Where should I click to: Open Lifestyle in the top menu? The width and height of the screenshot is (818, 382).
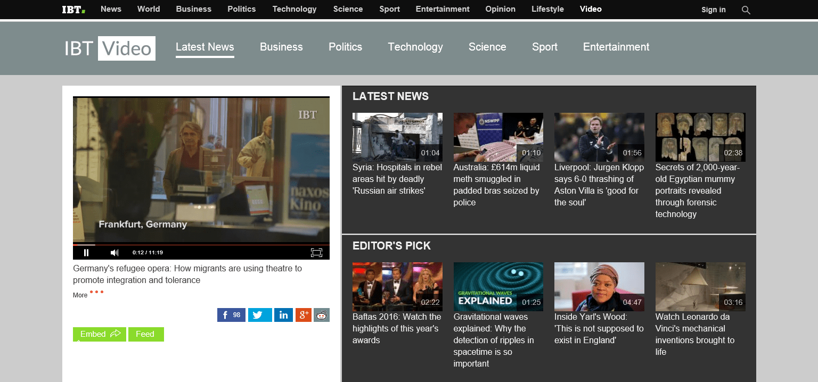547,9
